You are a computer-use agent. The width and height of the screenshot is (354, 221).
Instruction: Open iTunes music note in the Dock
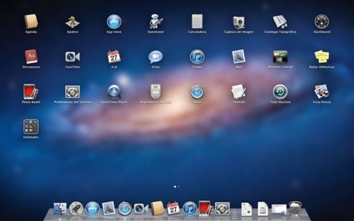[190, 208]
